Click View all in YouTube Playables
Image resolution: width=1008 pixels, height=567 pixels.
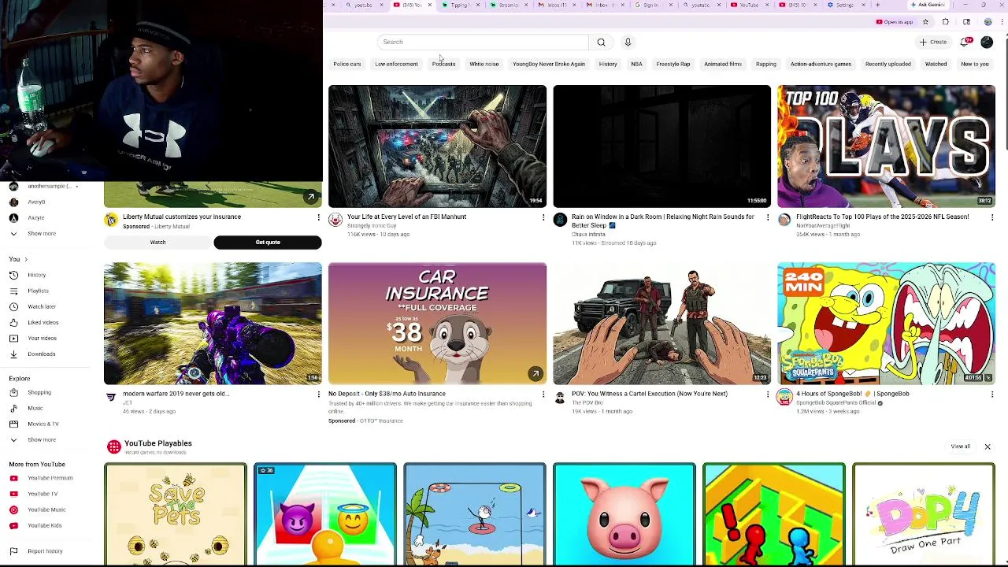point(960,447)
